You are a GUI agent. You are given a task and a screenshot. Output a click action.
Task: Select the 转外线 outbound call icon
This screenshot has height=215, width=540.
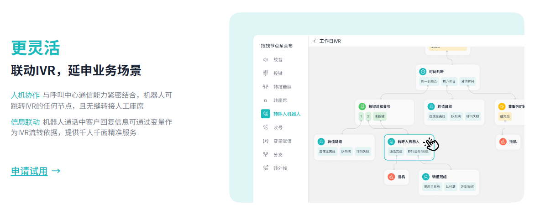(265, 168)
